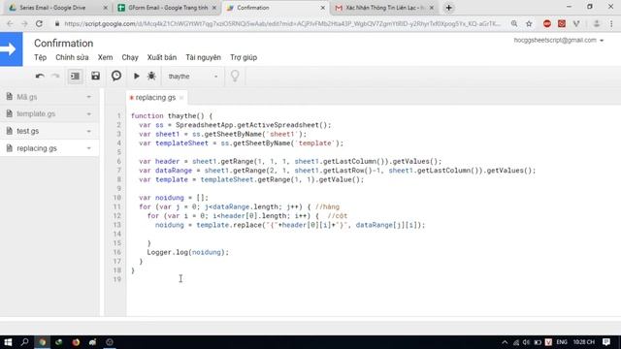
Task: Click the line 10 var noidung declaration
Action: pyautogui.click(x=174, y=198)
